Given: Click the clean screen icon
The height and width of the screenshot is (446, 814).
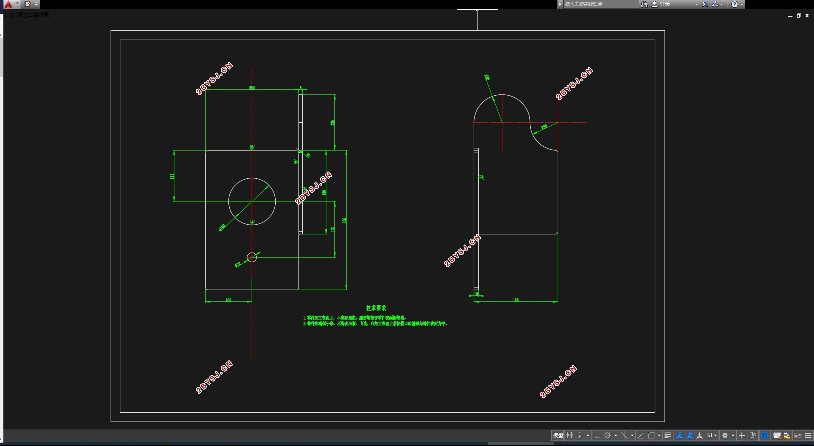Looking at the screenshot, I should [x=798, y=435].
